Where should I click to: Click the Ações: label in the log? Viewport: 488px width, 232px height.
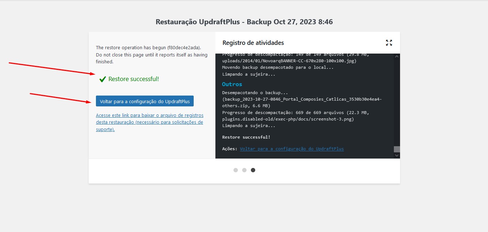click(x=230, y=149)
